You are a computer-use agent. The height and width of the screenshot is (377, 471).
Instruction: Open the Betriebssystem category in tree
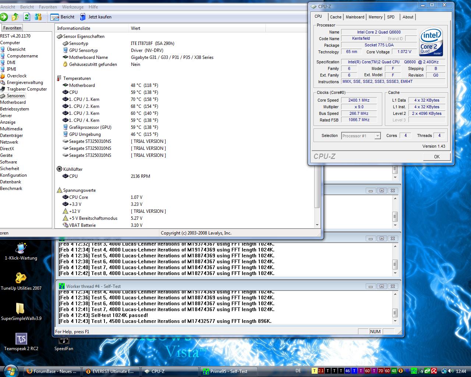pos(14,109)
